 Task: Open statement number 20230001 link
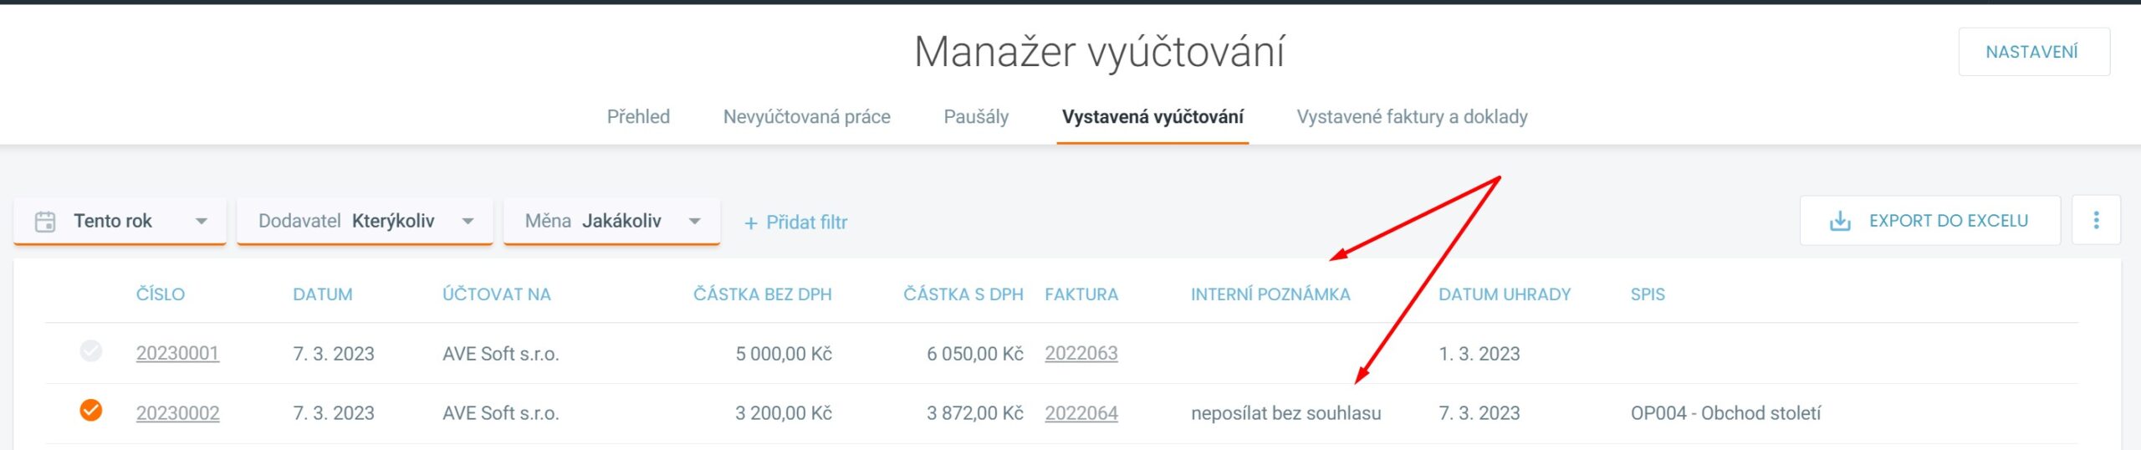pos(177,354)
